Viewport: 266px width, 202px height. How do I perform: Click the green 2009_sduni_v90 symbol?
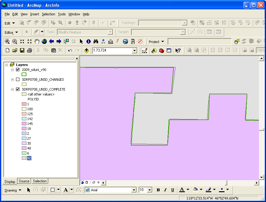(24, 74)
